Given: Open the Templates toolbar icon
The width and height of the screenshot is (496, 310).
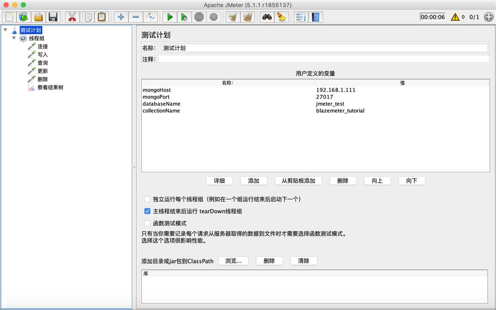Looking at the screenshot, I should (24, 17).
